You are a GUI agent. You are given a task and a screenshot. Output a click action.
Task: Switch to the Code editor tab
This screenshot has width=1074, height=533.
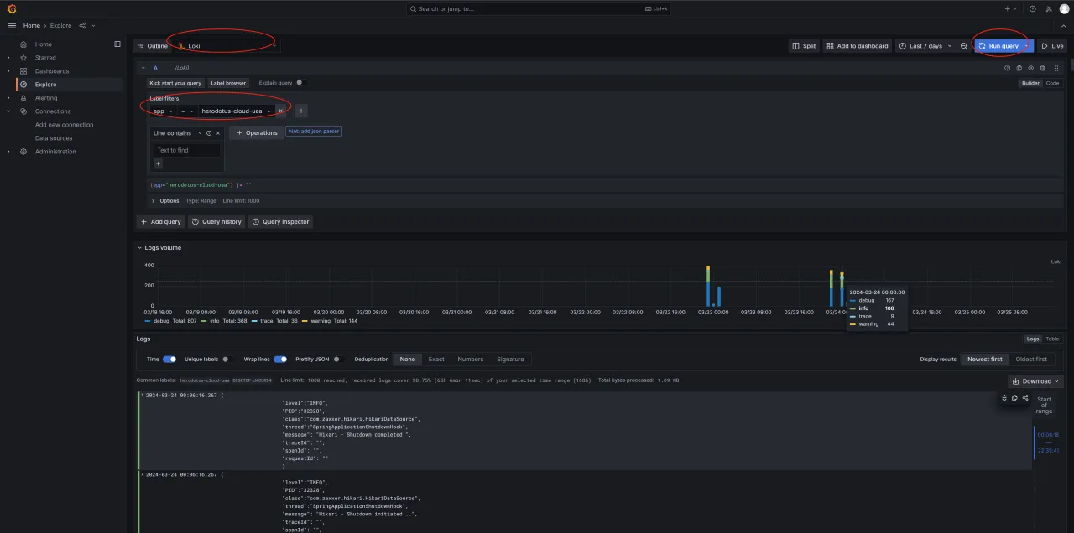[1052, 83]
